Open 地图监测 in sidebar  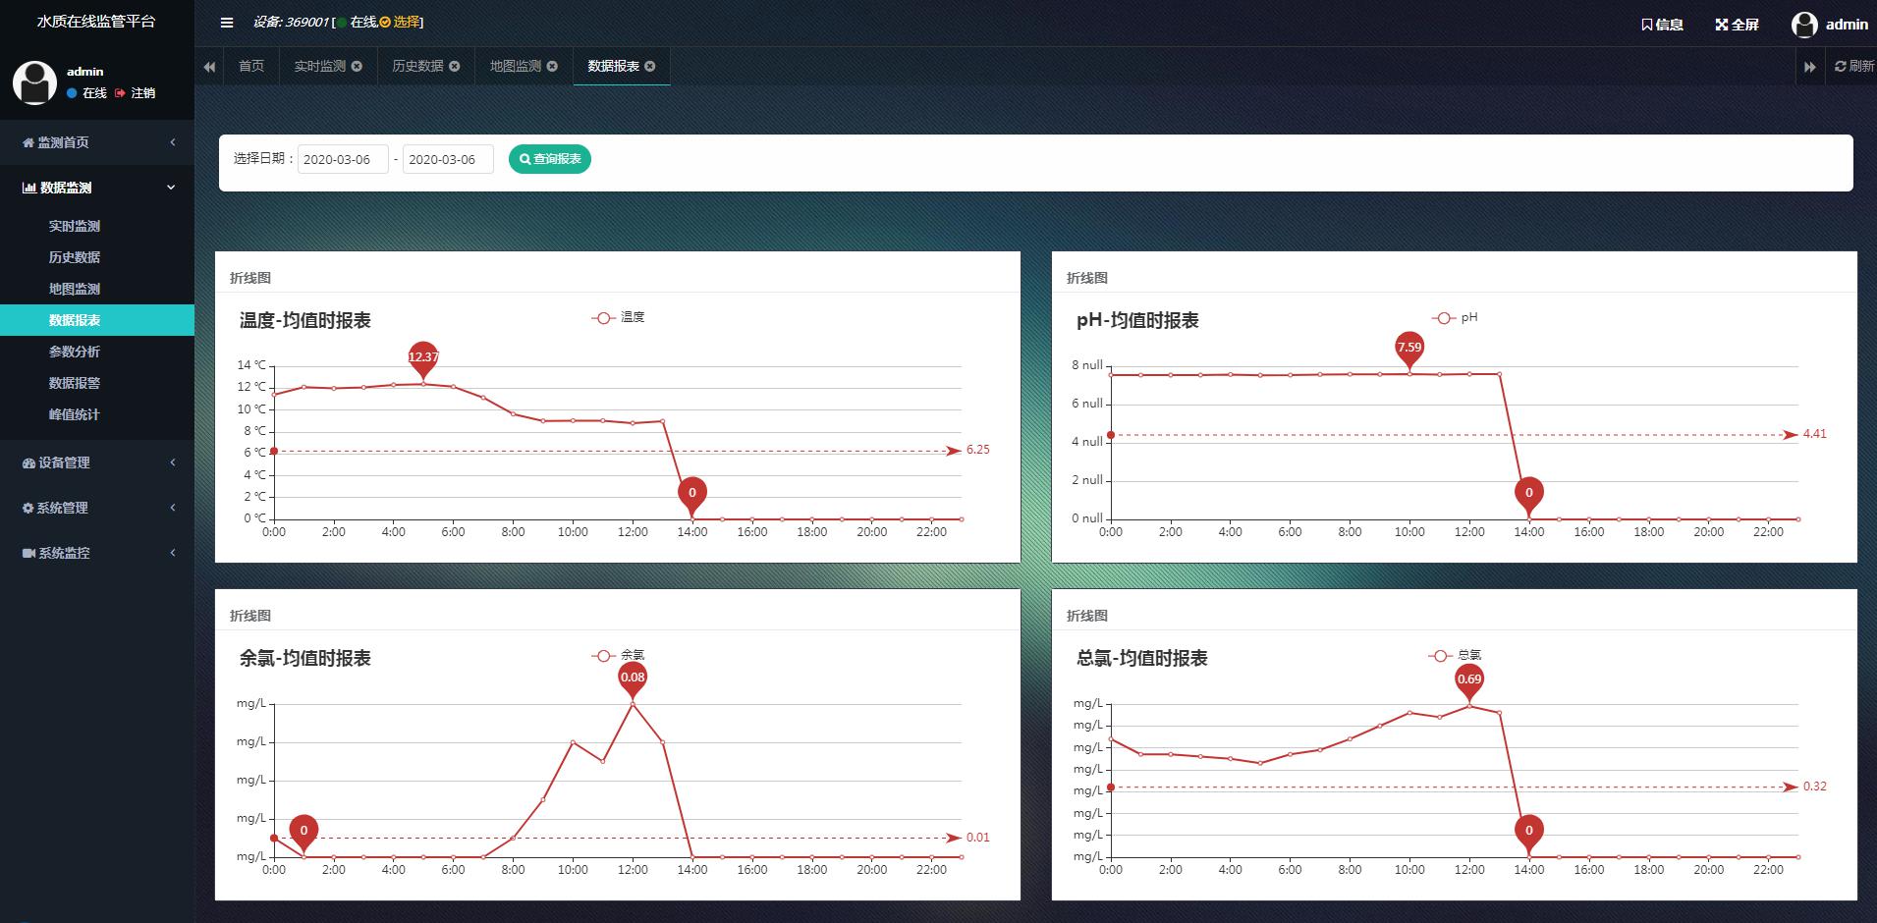click(97, 289)
